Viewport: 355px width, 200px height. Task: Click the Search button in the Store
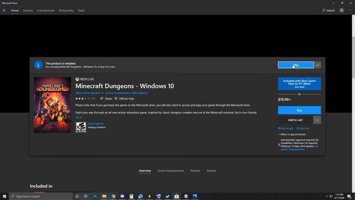click(x=328, y=11)
